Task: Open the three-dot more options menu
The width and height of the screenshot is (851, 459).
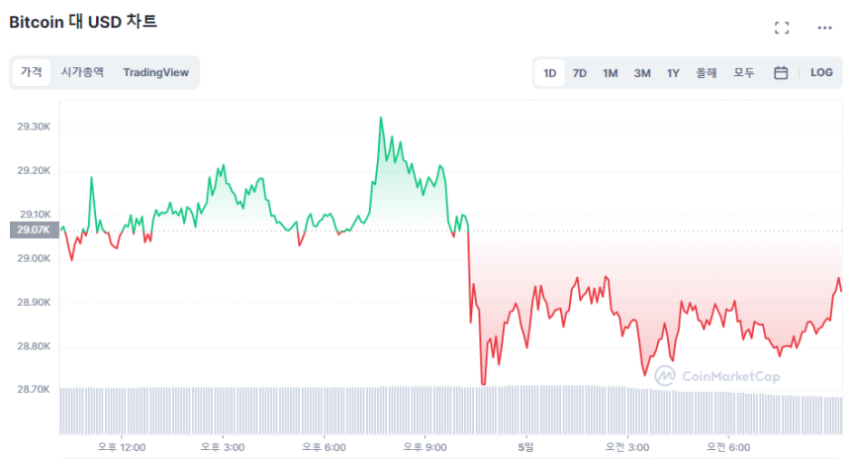Action: tap(824, 28)
